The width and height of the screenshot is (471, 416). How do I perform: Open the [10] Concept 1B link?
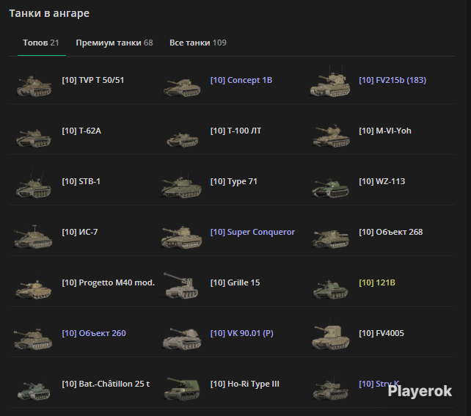coord(241,80)
